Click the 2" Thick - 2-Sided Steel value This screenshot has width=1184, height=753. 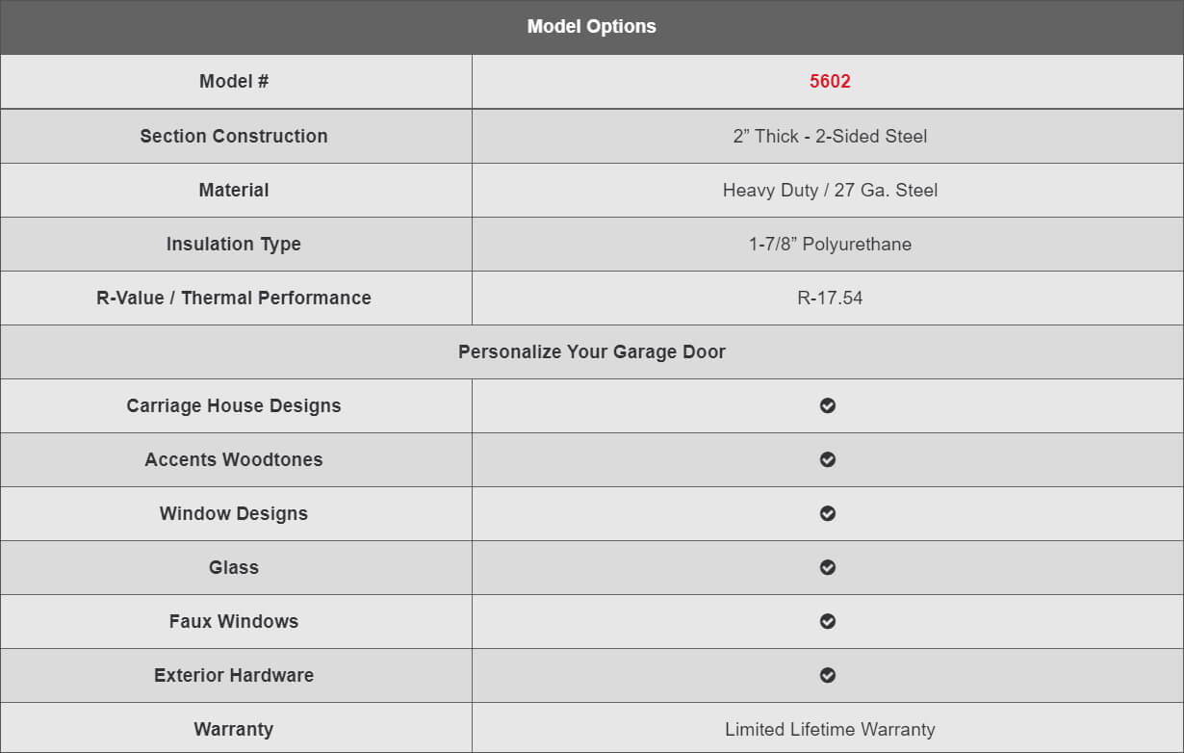coord(830,136)
